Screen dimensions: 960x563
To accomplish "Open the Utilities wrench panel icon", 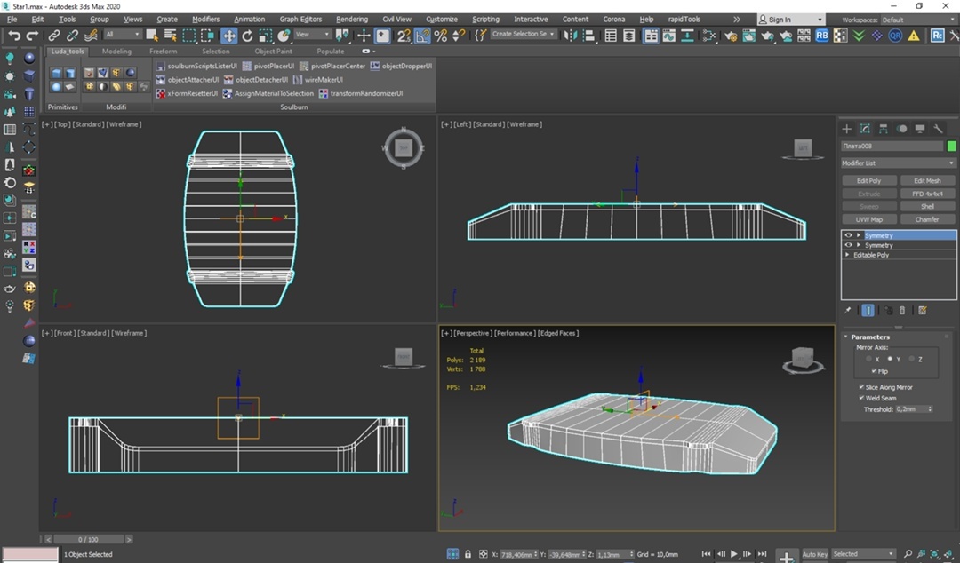I will 938,129.
